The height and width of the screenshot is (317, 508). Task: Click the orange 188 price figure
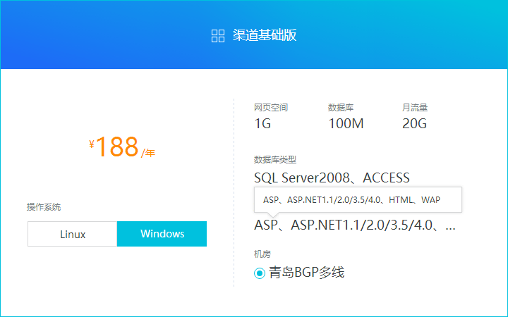tap(117, 147)
